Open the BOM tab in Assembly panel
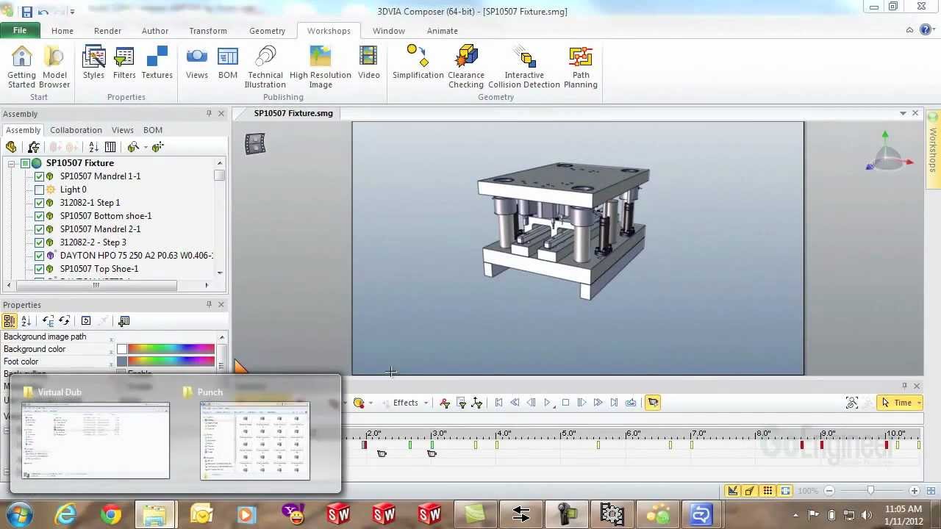 click(x=153, y=130)
